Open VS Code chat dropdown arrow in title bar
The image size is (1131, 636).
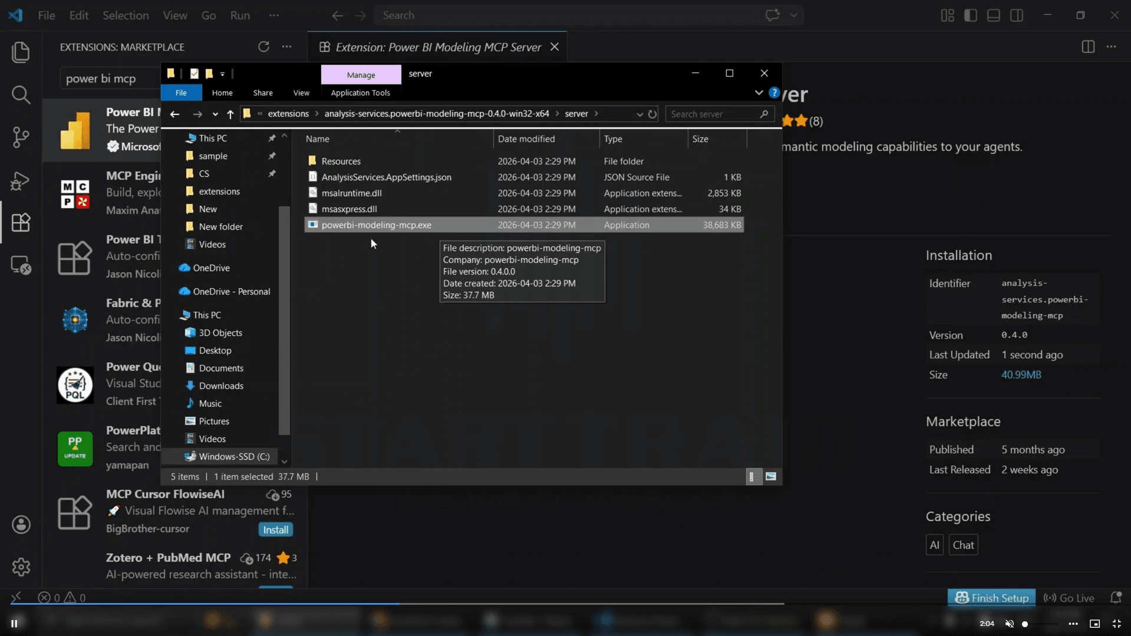tap(794, 15)
